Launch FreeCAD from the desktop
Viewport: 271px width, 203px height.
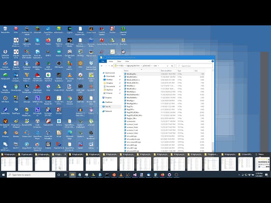pos(59,145)
